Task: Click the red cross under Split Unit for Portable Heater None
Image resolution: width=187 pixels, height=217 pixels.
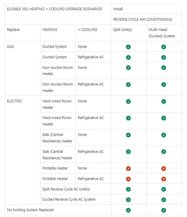Action: pyautogui.click(x=128, y=168)
